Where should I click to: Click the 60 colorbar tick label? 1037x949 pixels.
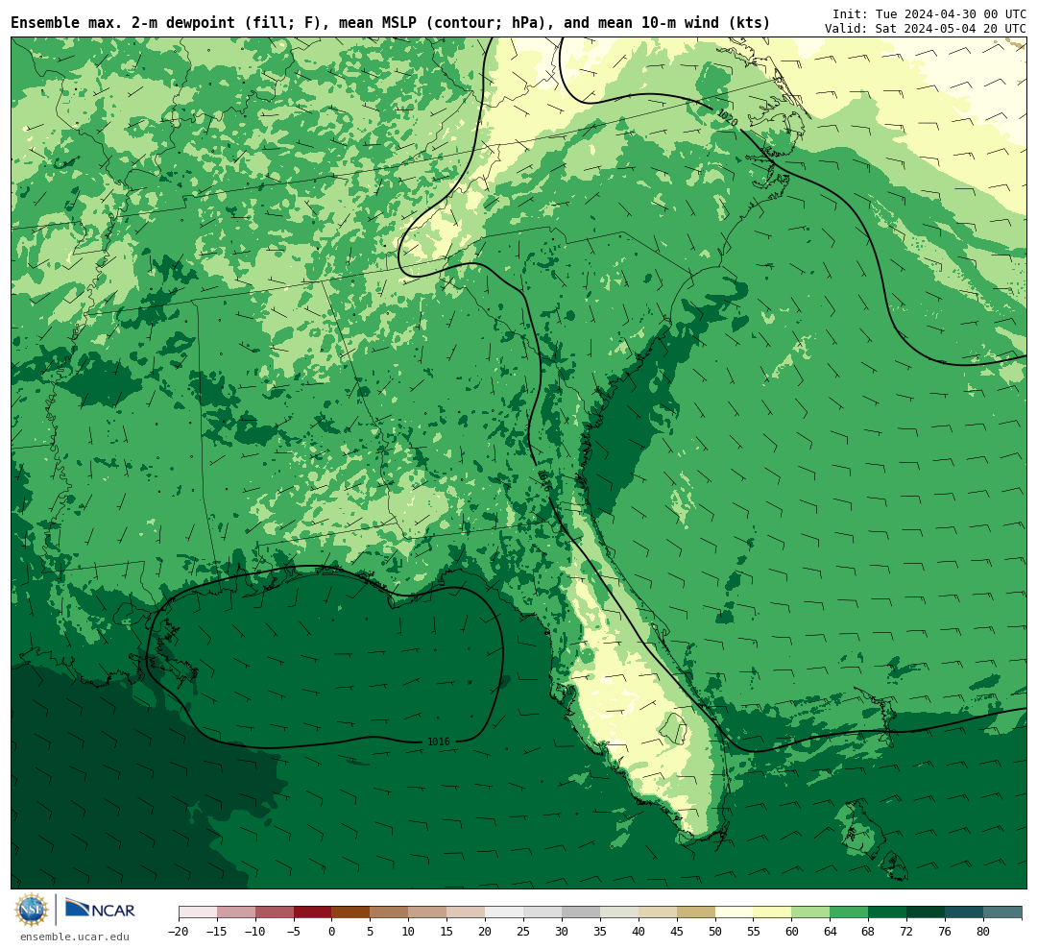[x=792, y=931]
